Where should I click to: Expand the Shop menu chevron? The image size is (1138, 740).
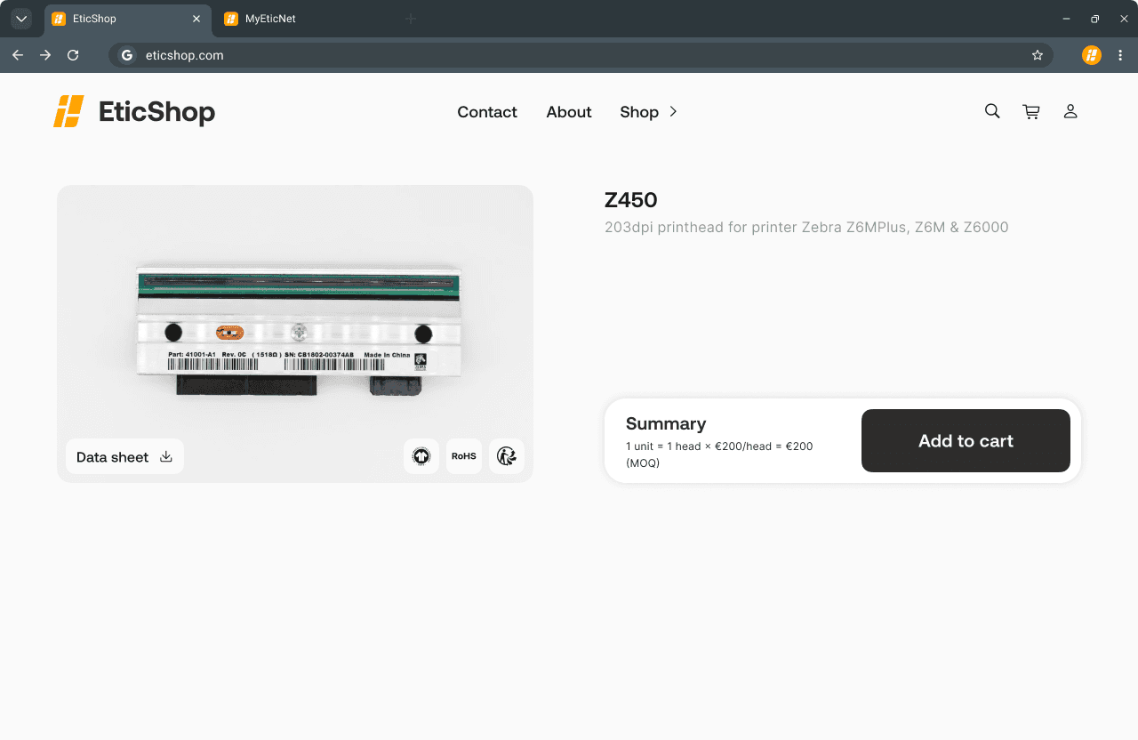click(674, 111)
